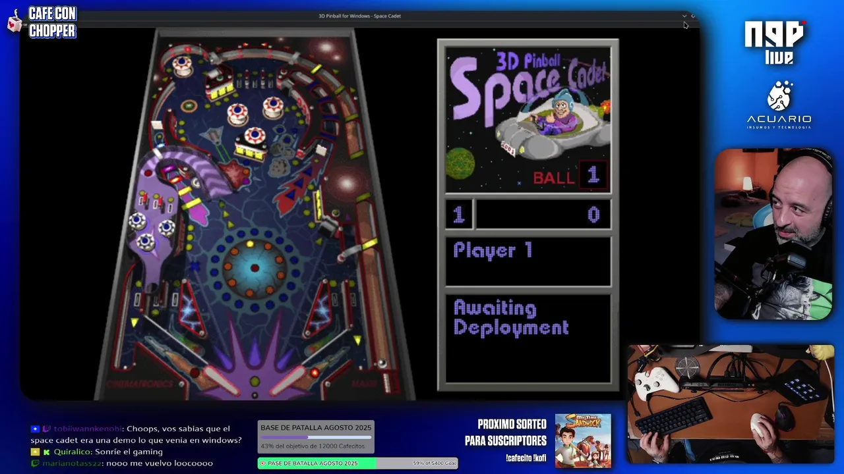Viewport: 844px width, 474px height.
Task: Click the streamer's face webcam feed
Action: pos(773,234)
